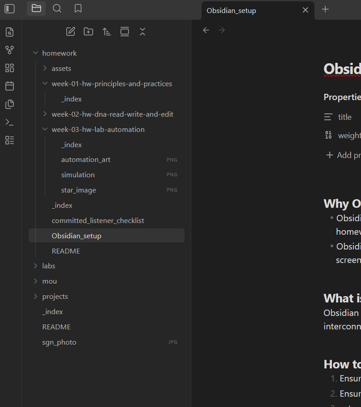The image size is (361, 407).
Task: Collapse week-01-hw-principles-and-practices folder chevron
Action: [x=45, y=83]
